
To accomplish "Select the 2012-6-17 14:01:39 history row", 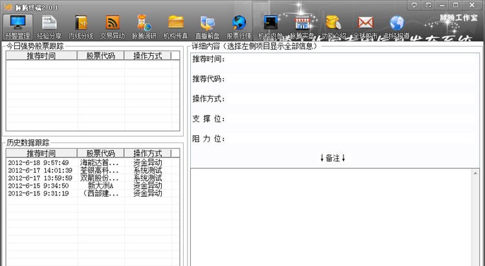I will [40, 170].
